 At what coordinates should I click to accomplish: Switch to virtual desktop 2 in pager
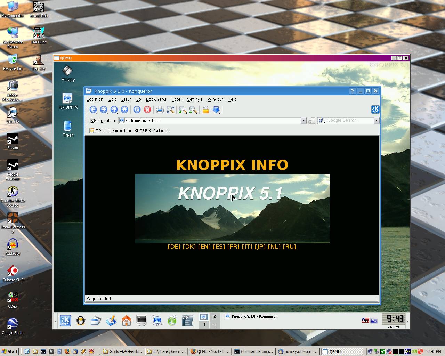click(x=215, y=316)
